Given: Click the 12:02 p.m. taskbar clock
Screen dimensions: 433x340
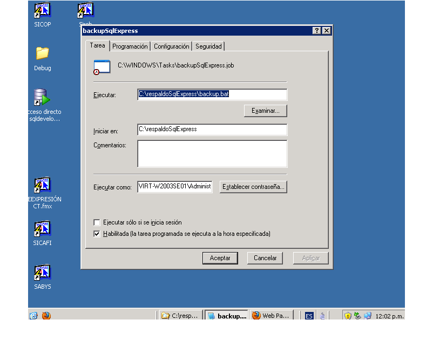Looking at the screenshot, I should [x=389, y=316].
